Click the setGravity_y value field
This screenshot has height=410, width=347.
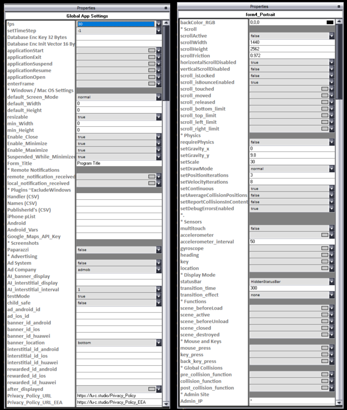(292, 155)
